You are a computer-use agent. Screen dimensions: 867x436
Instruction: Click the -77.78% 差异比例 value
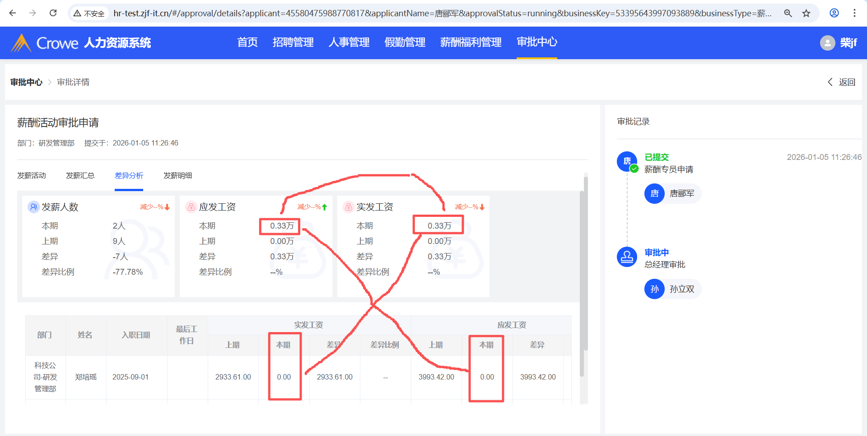point(128,272)
